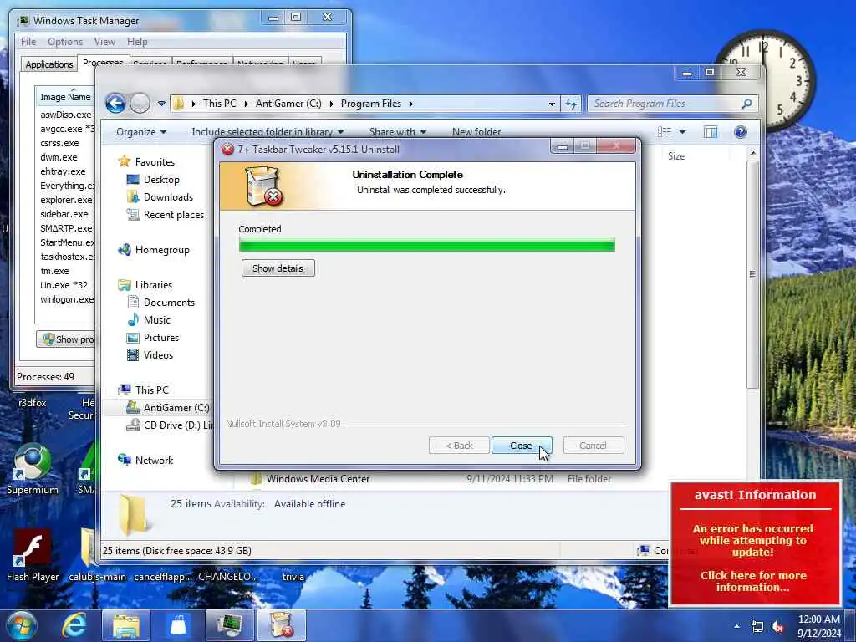
Task: Open recent locations dropdown beside navigation arrows
Action: coord(161,103)
